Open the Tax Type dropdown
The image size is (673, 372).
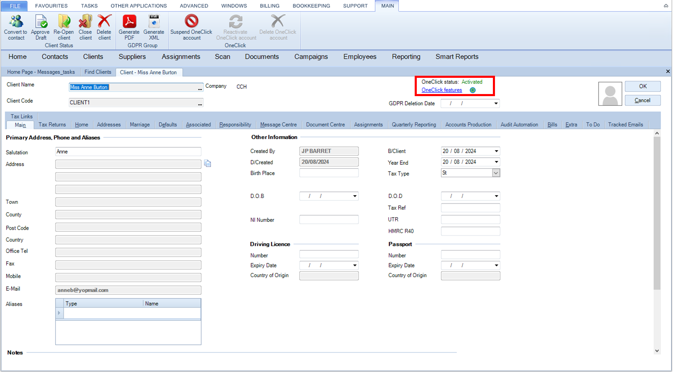[x=496, y=173]
